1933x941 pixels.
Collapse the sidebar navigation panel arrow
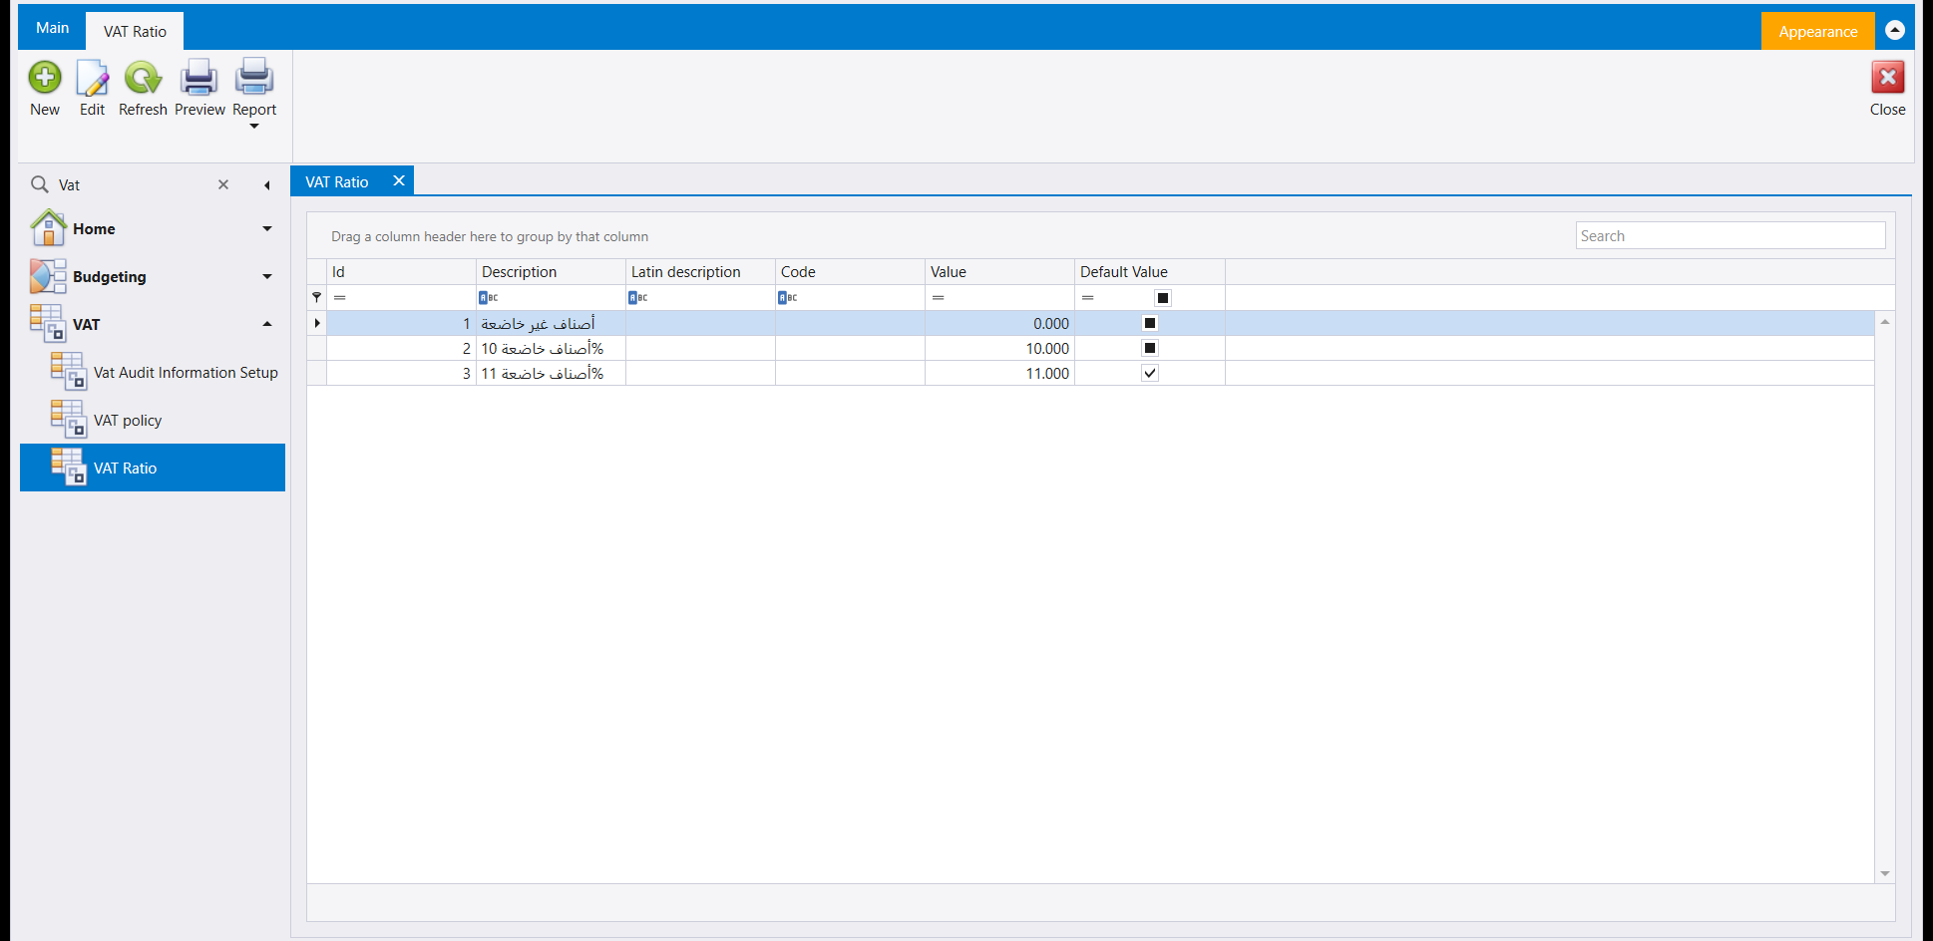[267, 185]
